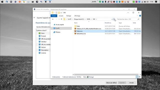160x90 pixels.
Task: Open the address bar history dropdown
Action: coord(112,19)
